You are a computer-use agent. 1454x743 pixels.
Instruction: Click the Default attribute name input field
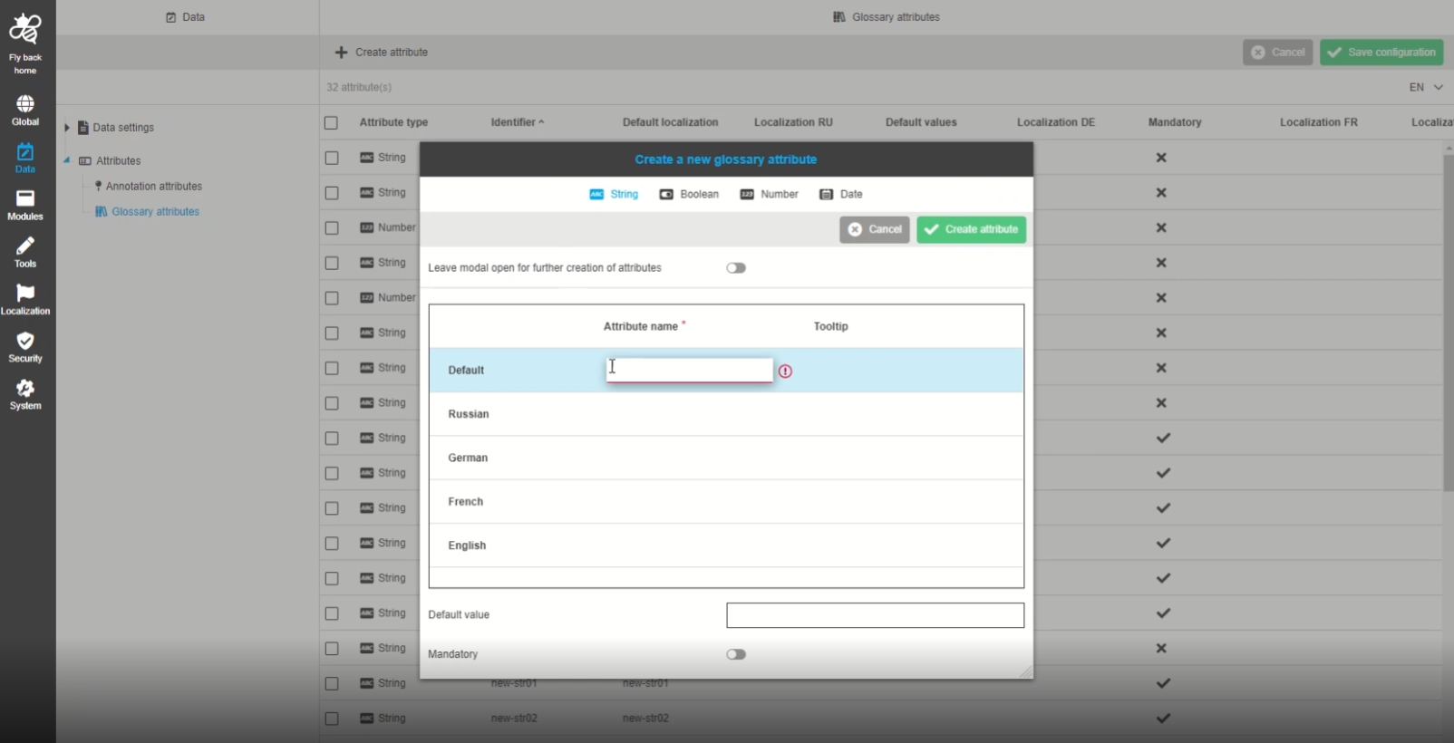click(690, 370)
